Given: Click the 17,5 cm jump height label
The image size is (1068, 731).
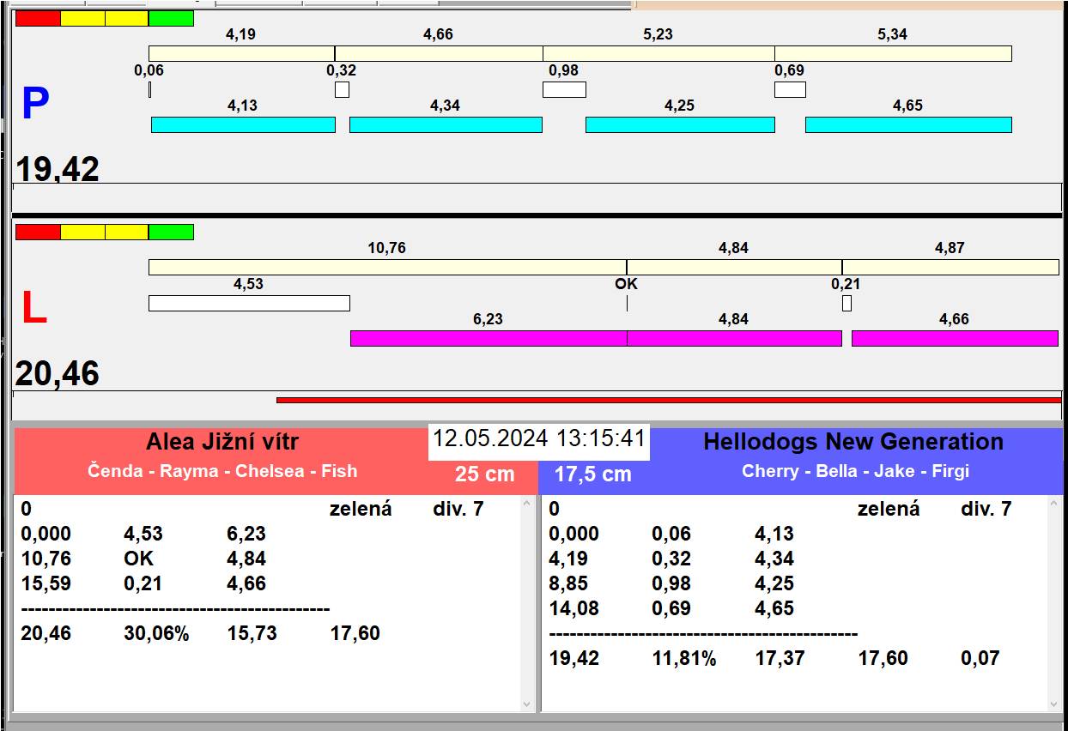Looking at the screenshot, I should point(592,474).
